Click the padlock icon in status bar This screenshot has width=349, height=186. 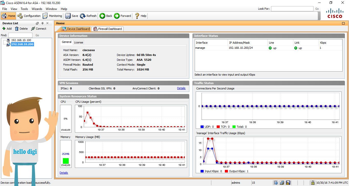pyautogui.click(x=313, y=183)
